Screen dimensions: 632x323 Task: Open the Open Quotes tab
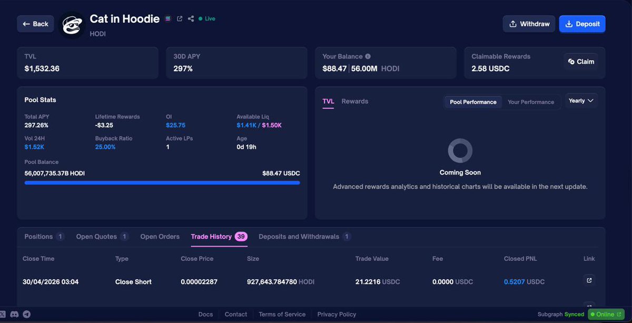(102, 237)
